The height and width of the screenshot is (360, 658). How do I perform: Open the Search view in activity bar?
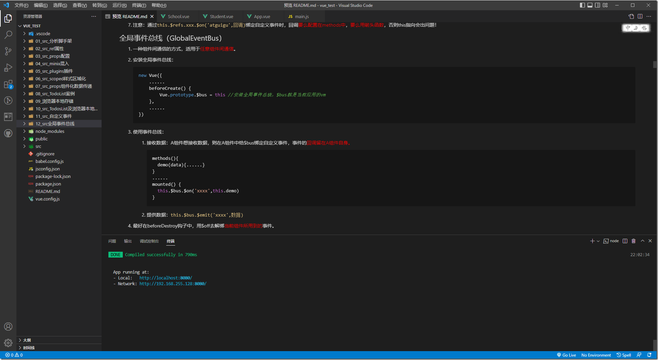point(8,35)
